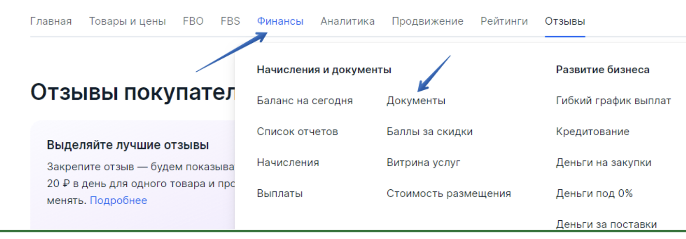
Task: Open Список отчетов from the menu
Action: click(297, 132)
